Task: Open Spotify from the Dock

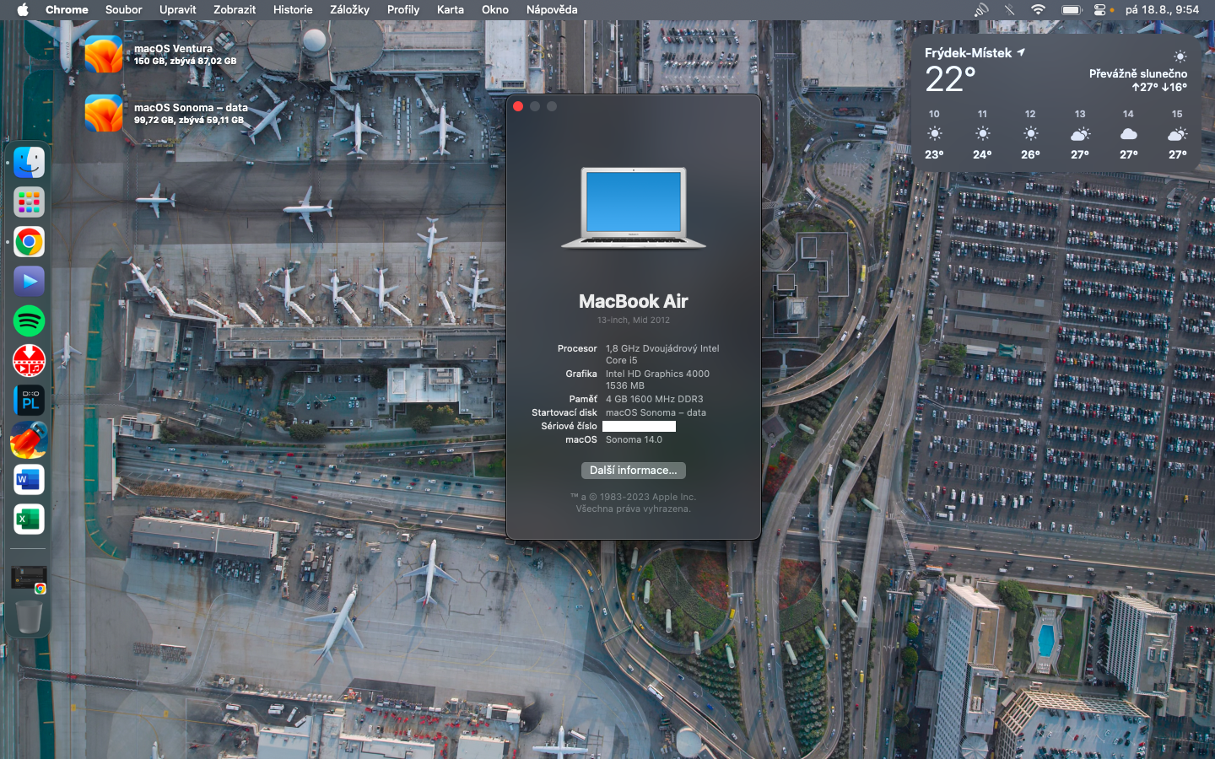Action: point(29,321)
